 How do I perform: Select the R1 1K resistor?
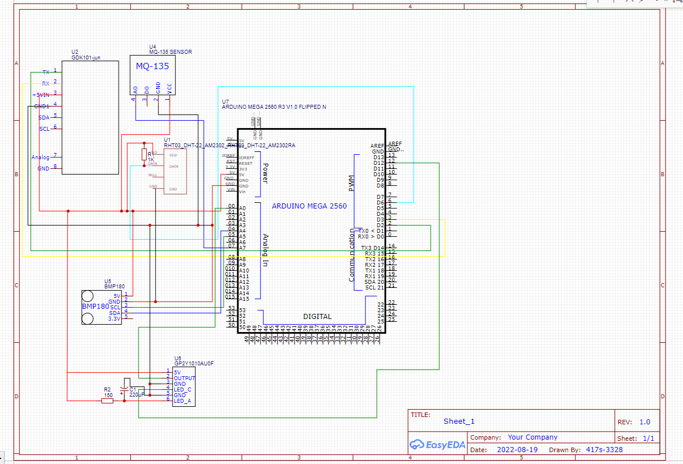144,154
